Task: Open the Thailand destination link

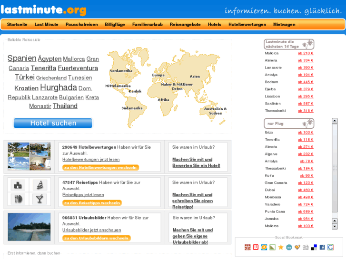Action: click(x=65, y=106)
